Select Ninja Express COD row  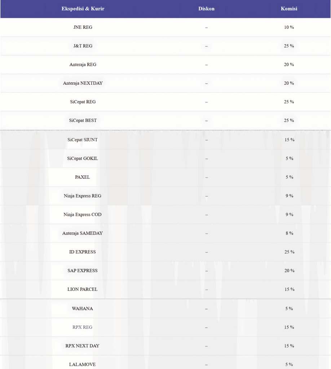pos(83,215)
